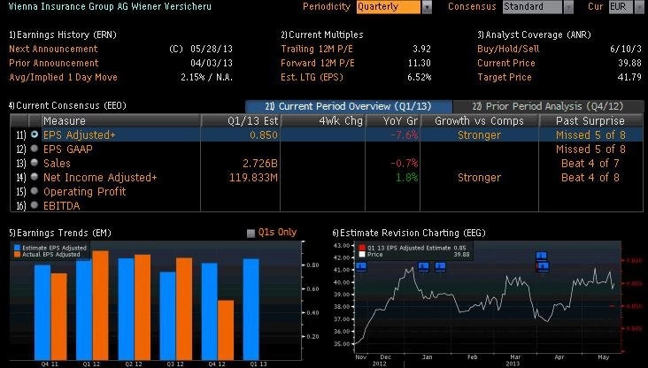Click Stronger in the Net Income Adjusted+ row
Screen dimensions: 648x368
(480, 178)
